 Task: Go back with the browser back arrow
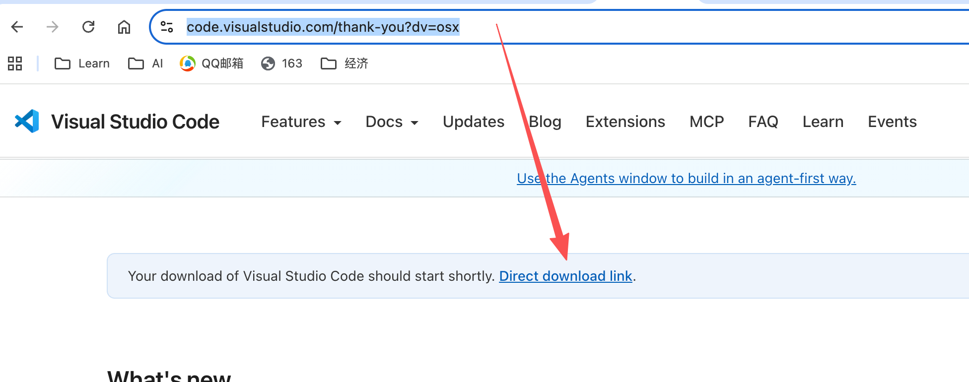pyautogui.click(x=17, y=27)
